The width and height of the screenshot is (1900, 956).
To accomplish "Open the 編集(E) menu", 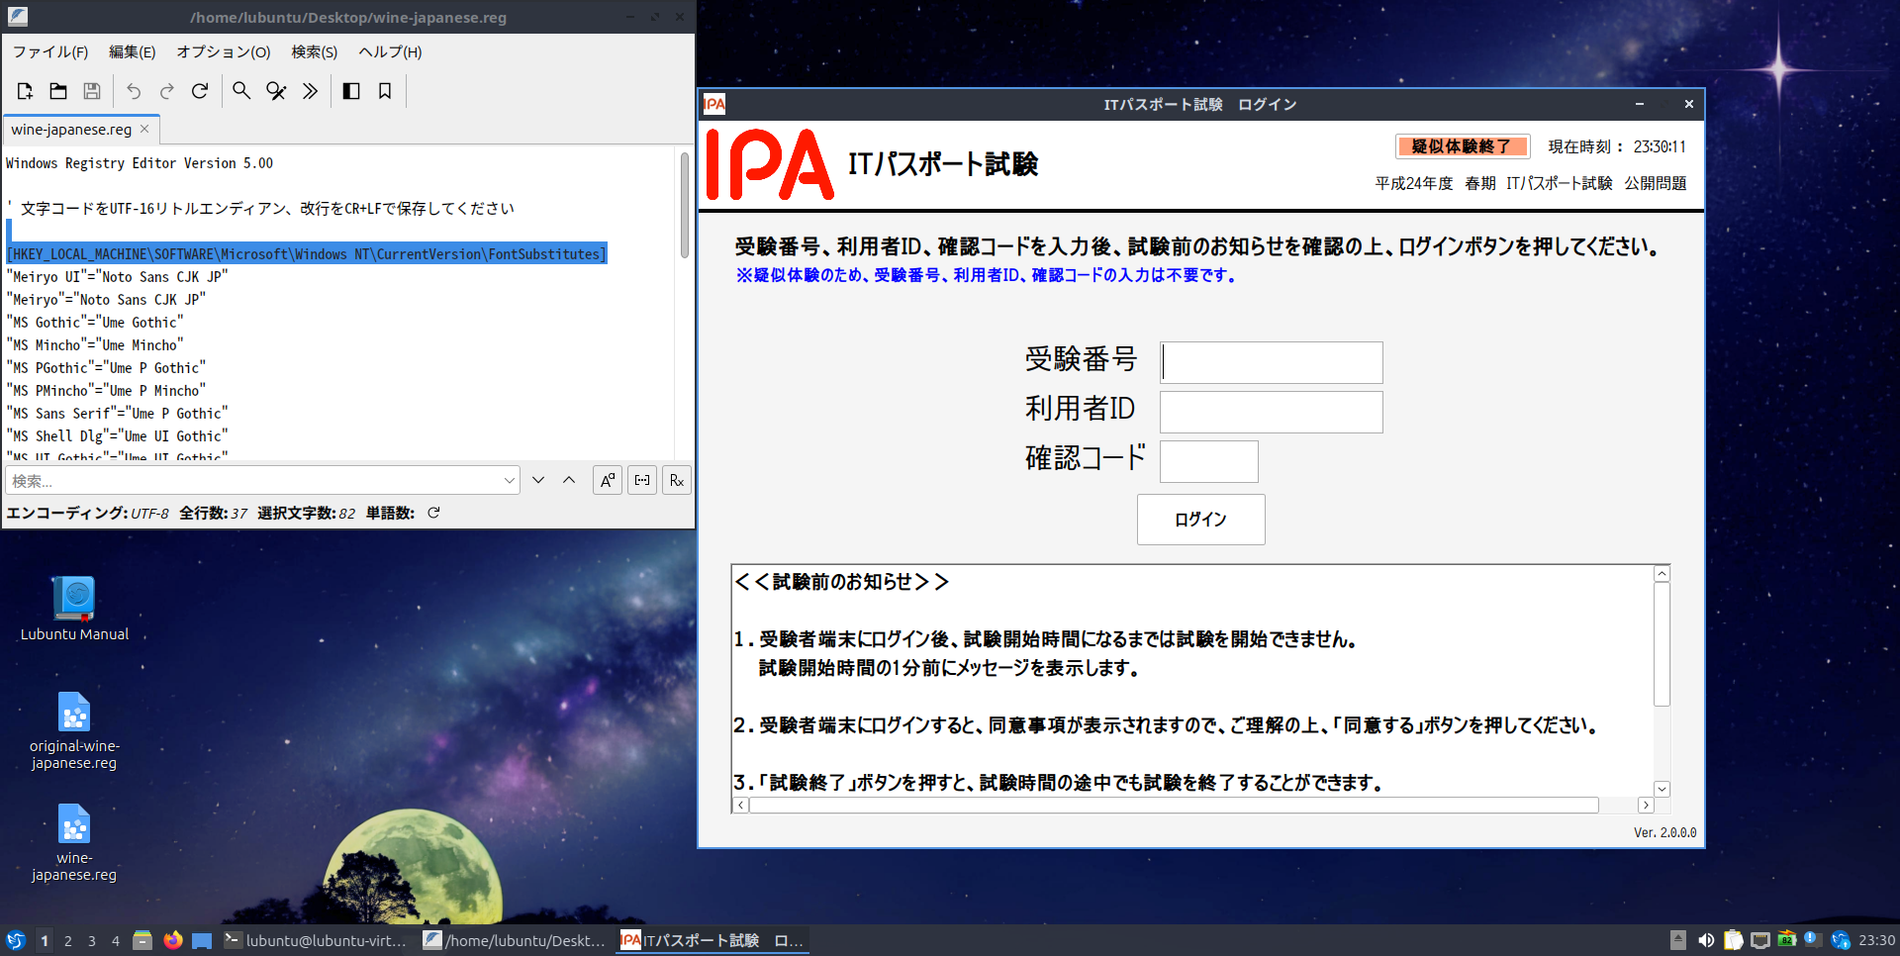I will click(x=132, y=51).
